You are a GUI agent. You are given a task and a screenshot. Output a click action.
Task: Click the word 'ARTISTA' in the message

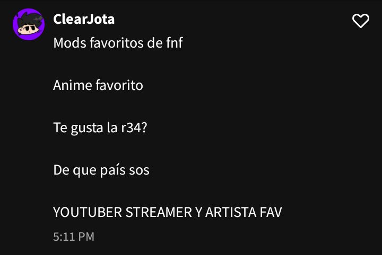(231, 212)
